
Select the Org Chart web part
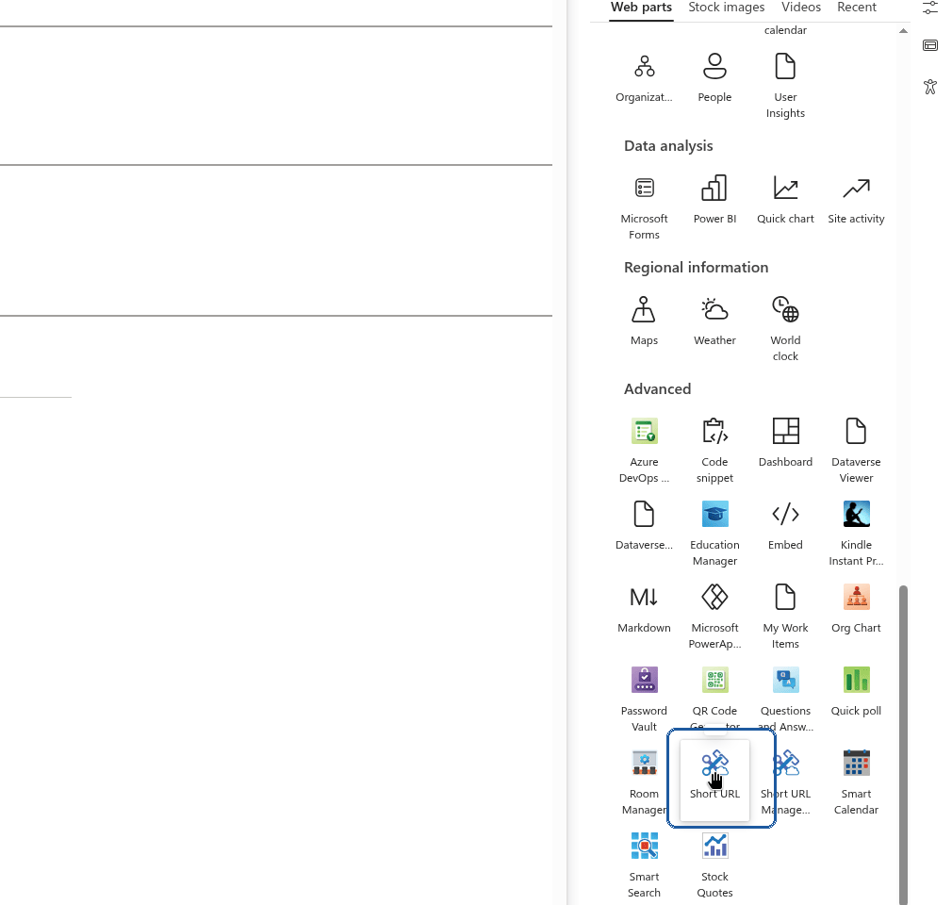[x=856, y=610]
